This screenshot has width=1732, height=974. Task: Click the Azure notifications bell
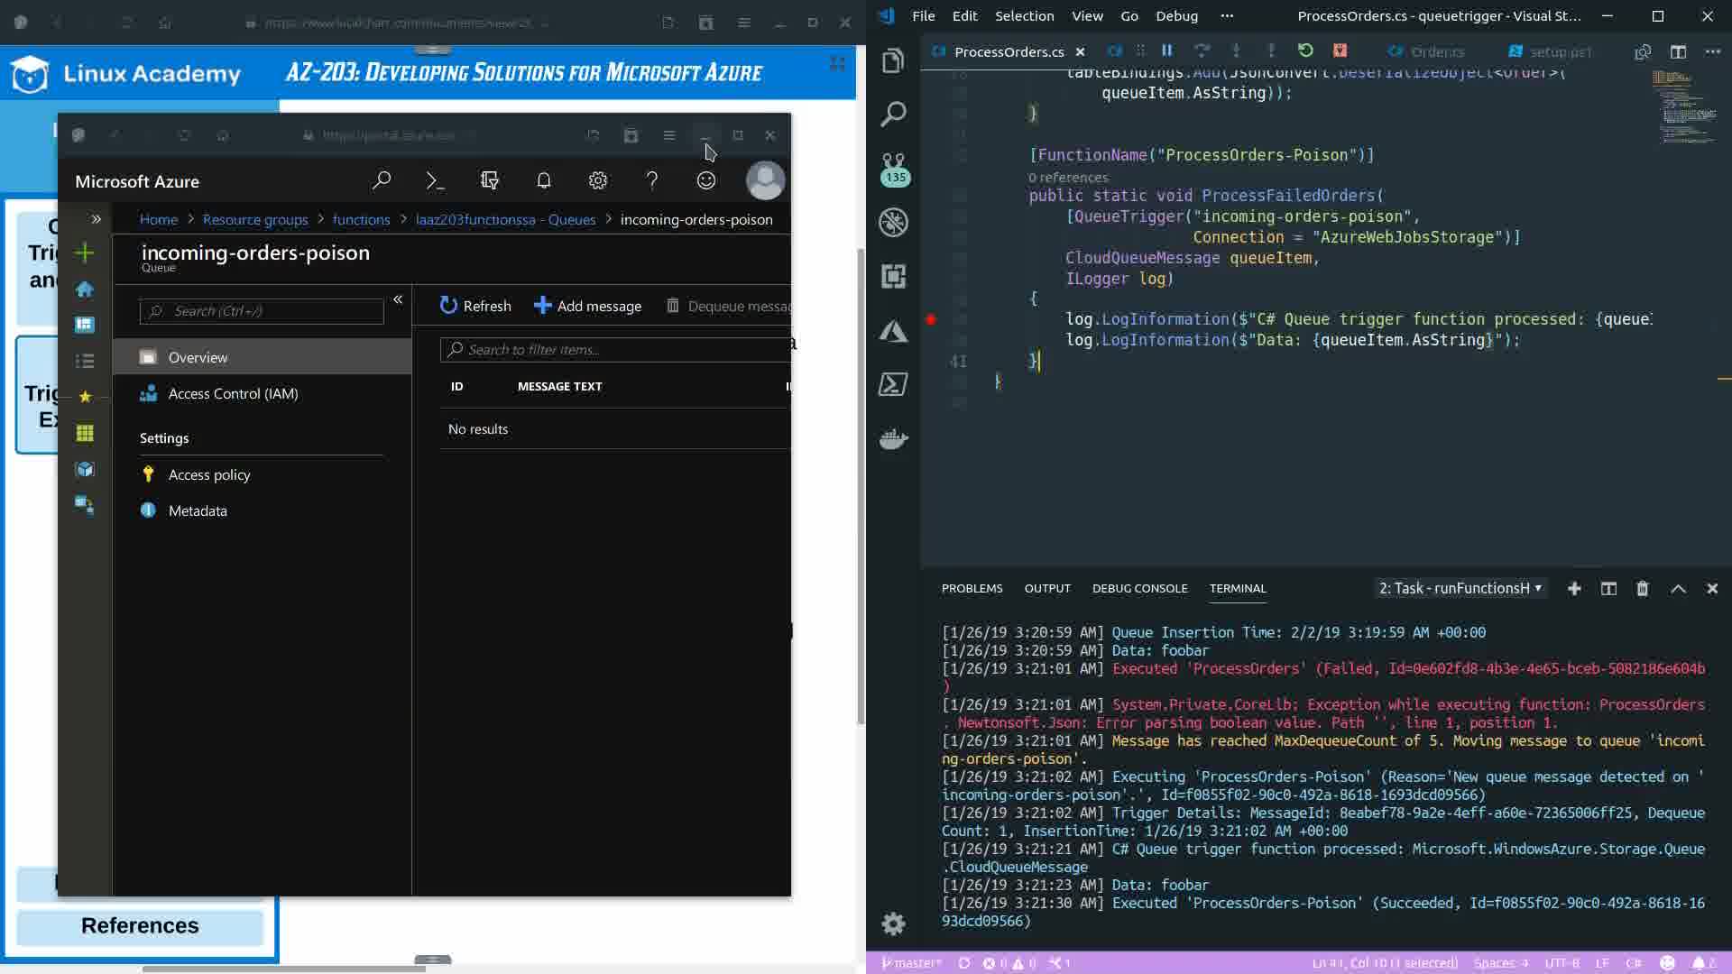544,181
